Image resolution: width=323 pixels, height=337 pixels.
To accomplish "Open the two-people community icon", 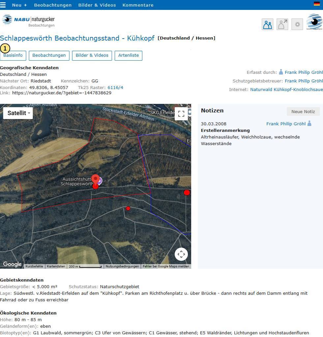I will (267, 24).
